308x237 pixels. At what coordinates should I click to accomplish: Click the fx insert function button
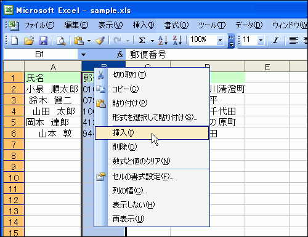[x=120, y=55]
